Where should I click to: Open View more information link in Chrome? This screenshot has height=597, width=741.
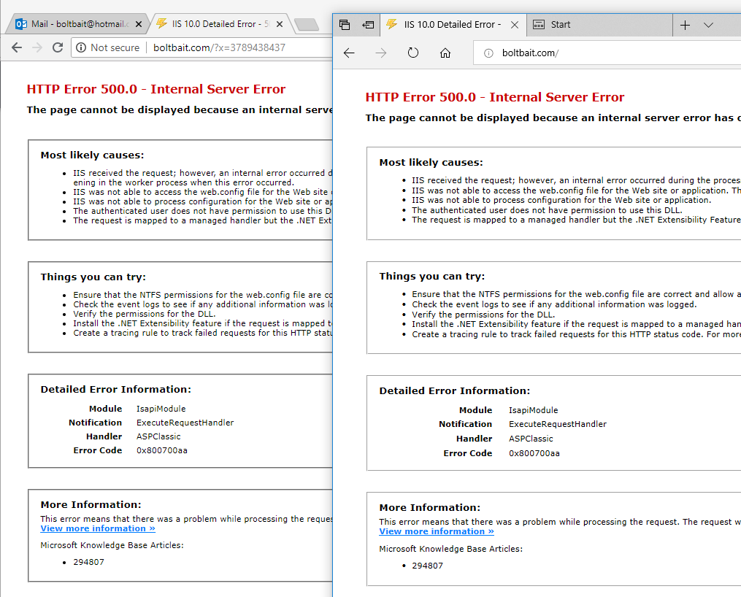click(x=98, y=528)
